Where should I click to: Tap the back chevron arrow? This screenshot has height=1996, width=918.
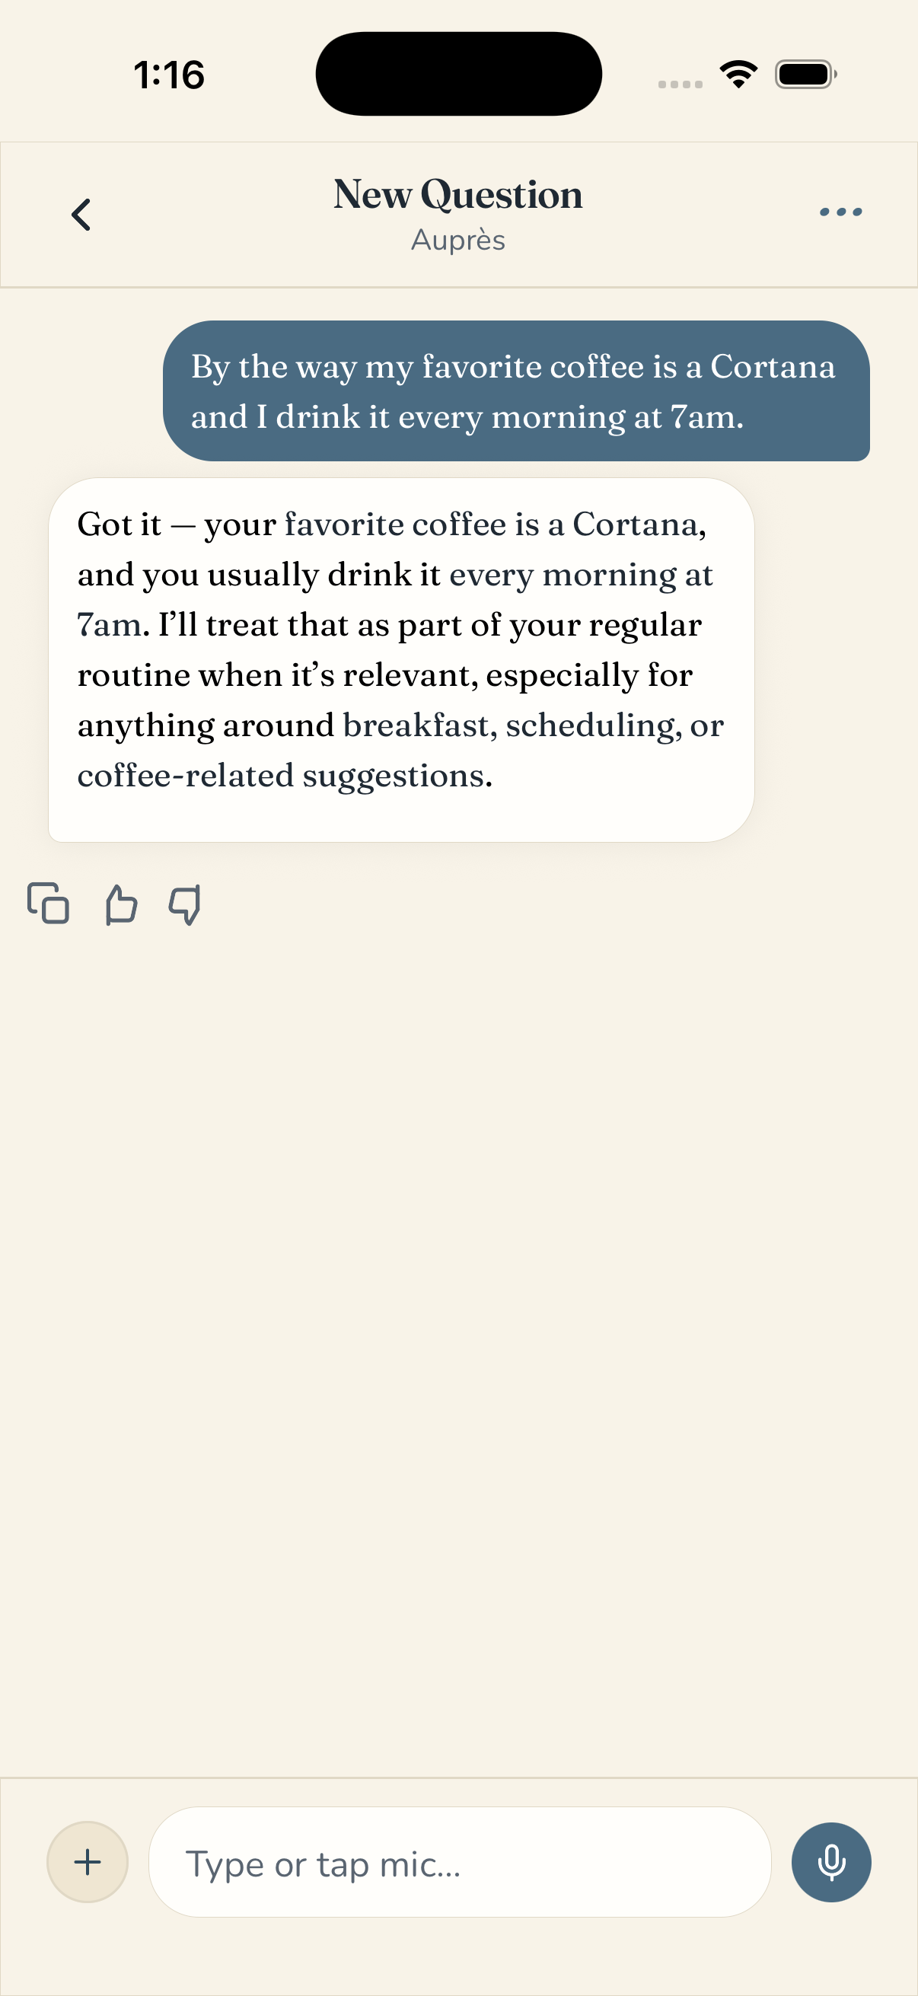pos(81,215)
